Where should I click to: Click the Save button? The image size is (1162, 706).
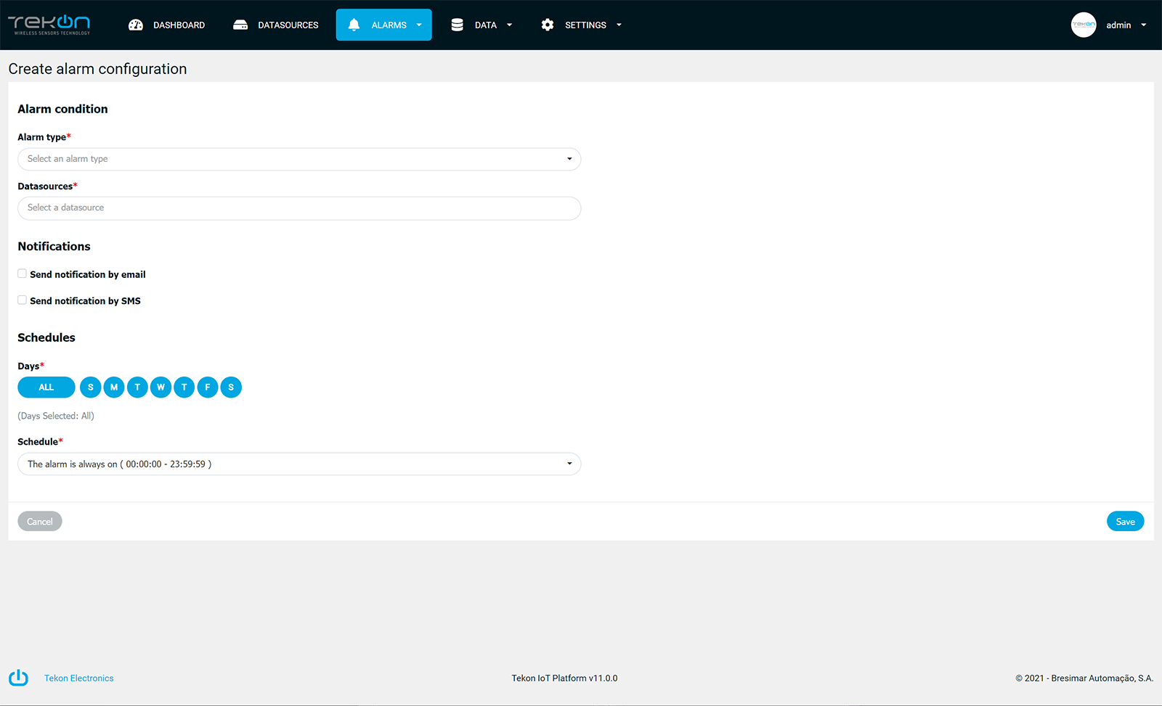coord(1126,521)
